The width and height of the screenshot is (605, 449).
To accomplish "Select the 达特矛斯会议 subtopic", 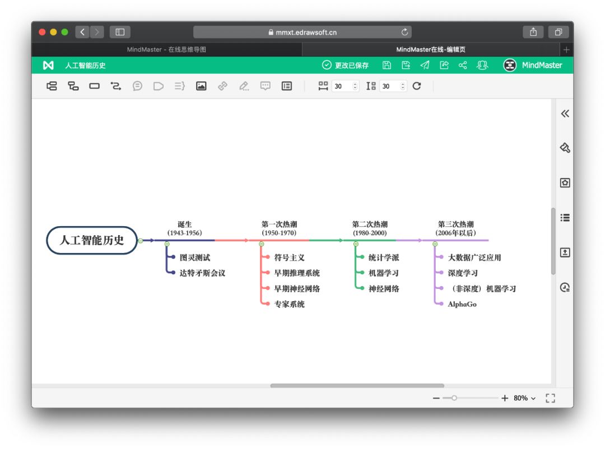I will tap(202, 273).
